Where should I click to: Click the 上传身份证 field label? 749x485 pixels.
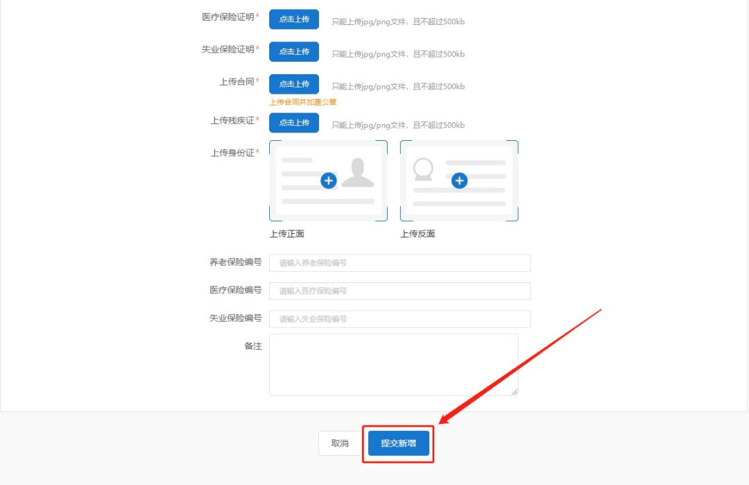point(232,153)
